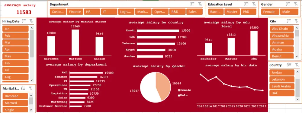Screen dimensions: 302x113
Task: Filter by Amman city
Action: (x=281, y=42)
